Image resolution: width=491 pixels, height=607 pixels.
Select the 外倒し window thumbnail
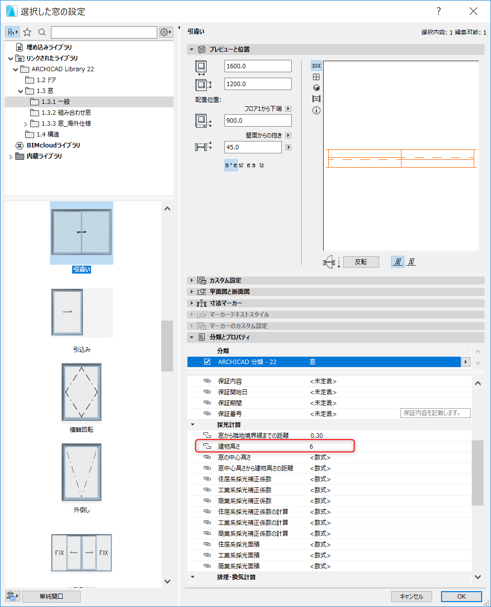coord(82,473)
